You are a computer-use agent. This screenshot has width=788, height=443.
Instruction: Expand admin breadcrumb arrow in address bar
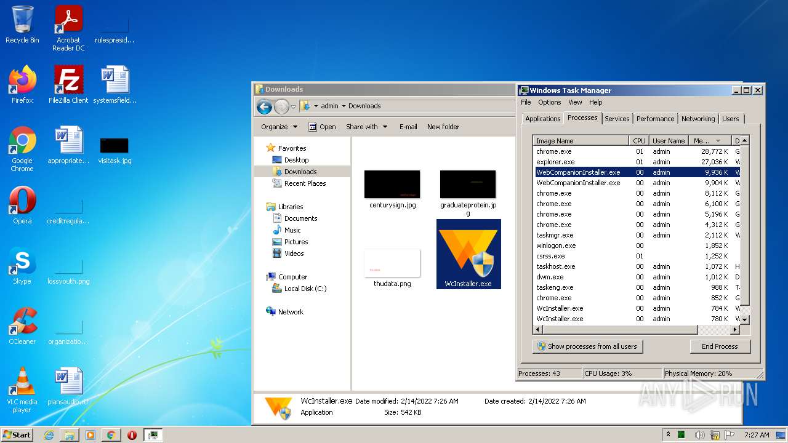[344, 106]
